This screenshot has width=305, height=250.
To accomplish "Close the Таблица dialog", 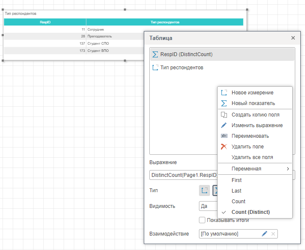I will click(x=293, y=38).
